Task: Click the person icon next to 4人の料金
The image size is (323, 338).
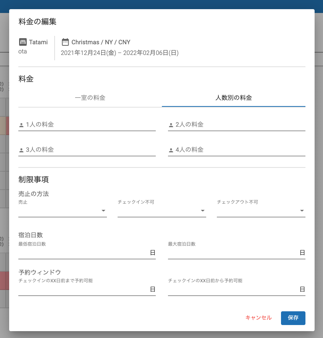Action: (170, 149)
